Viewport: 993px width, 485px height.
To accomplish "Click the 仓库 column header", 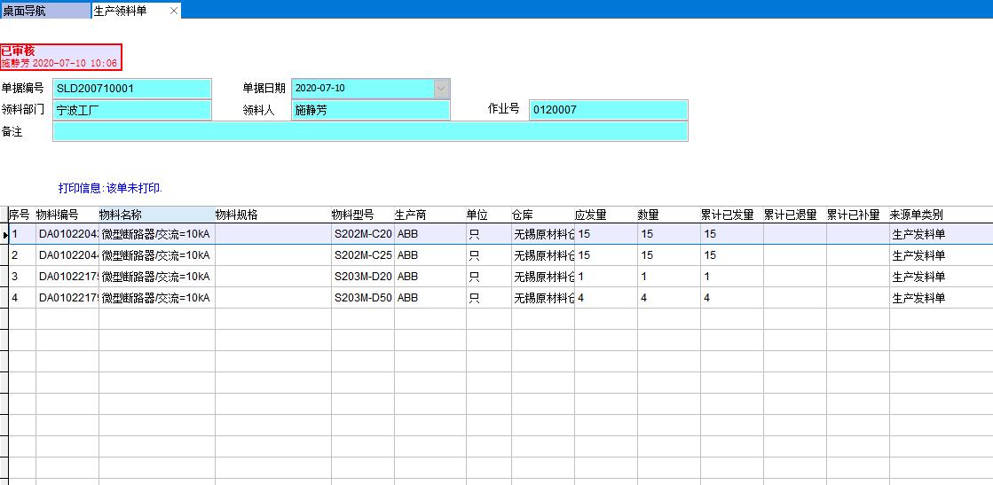I will point(541,215).
